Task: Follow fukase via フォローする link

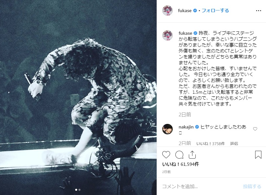Action: (215, 10)
